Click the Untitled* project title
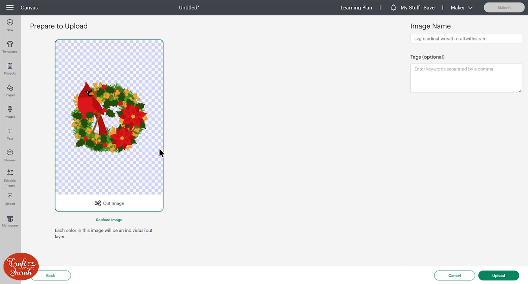 189,7
